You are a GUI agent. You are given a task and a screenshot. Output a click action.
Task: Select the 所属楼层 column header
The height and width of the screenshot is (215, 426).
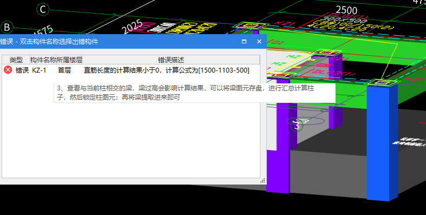[x=69, y=60]
